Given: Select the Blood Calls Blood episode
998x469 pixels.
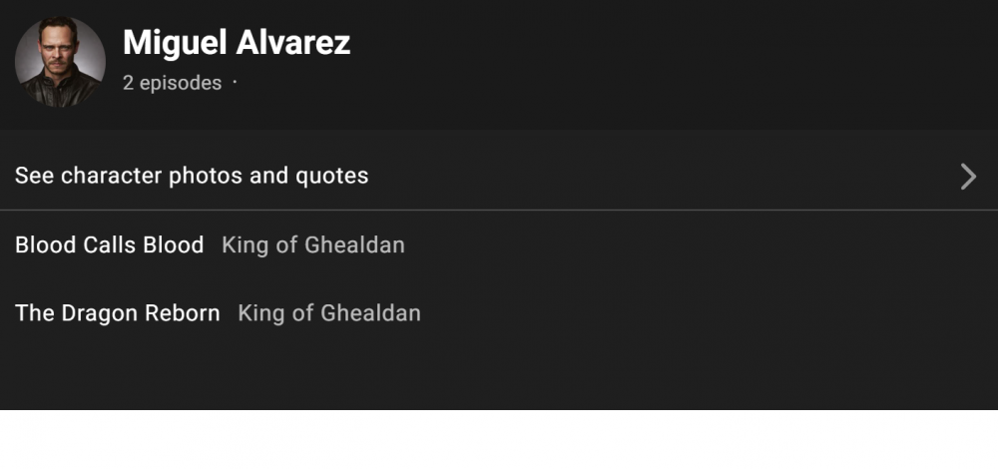Looking at the screenshot, I should (x=109, y=244).
